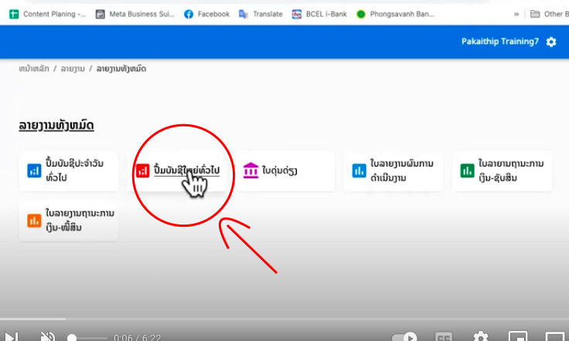569x341 pixels.
Task: Open the Other Bookmarks folder
Action: click(549, 14)
